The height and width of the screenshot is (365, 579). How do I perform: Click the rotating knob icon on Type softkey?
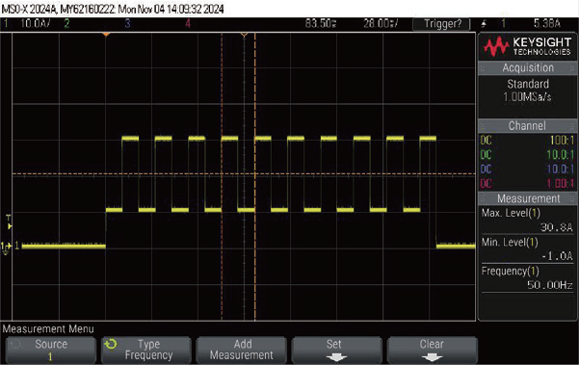click(x=111, y=345)
